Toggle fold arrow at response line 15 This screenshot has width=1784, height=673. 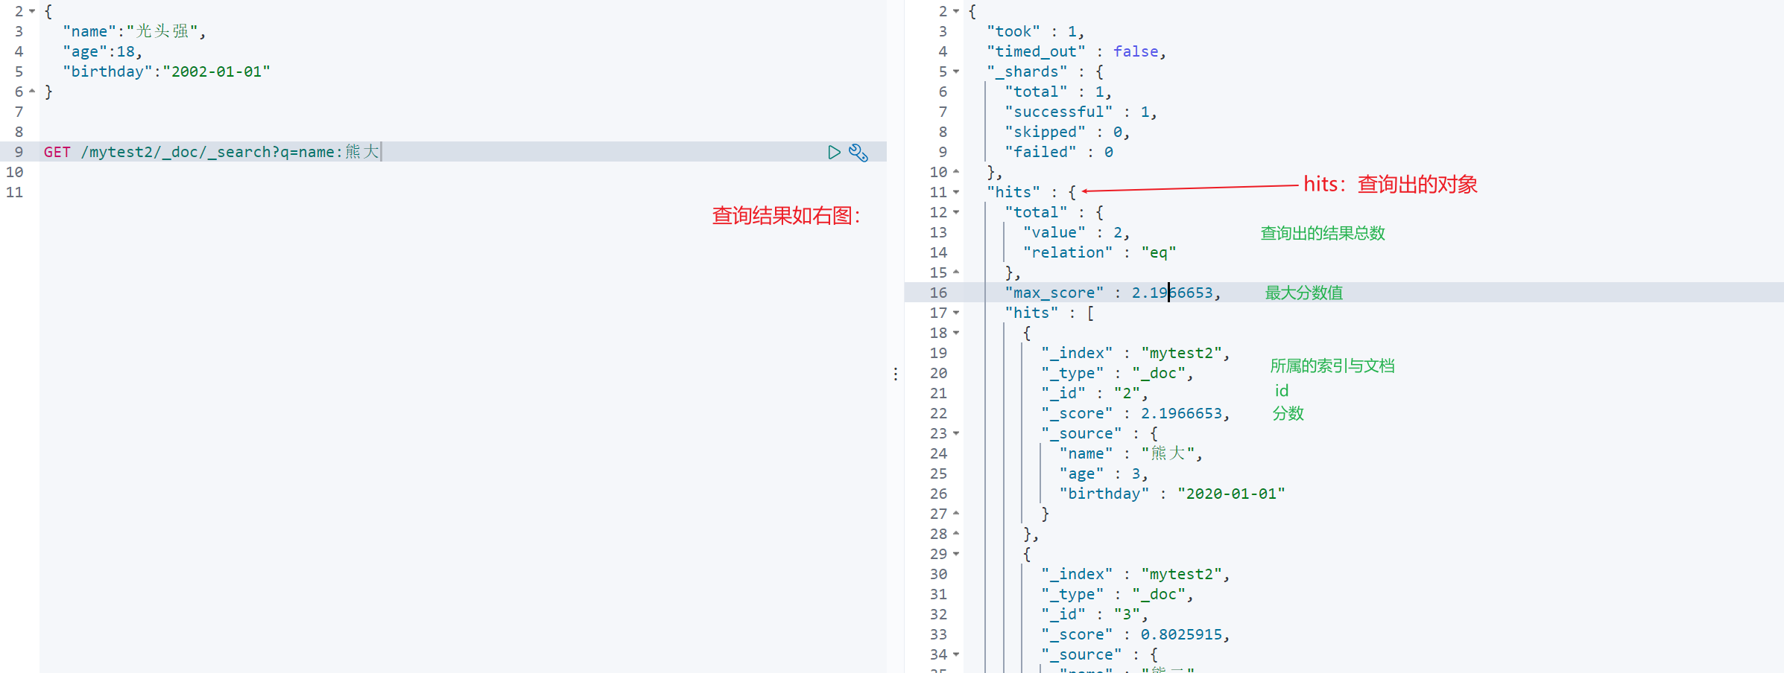pos(956,272)
